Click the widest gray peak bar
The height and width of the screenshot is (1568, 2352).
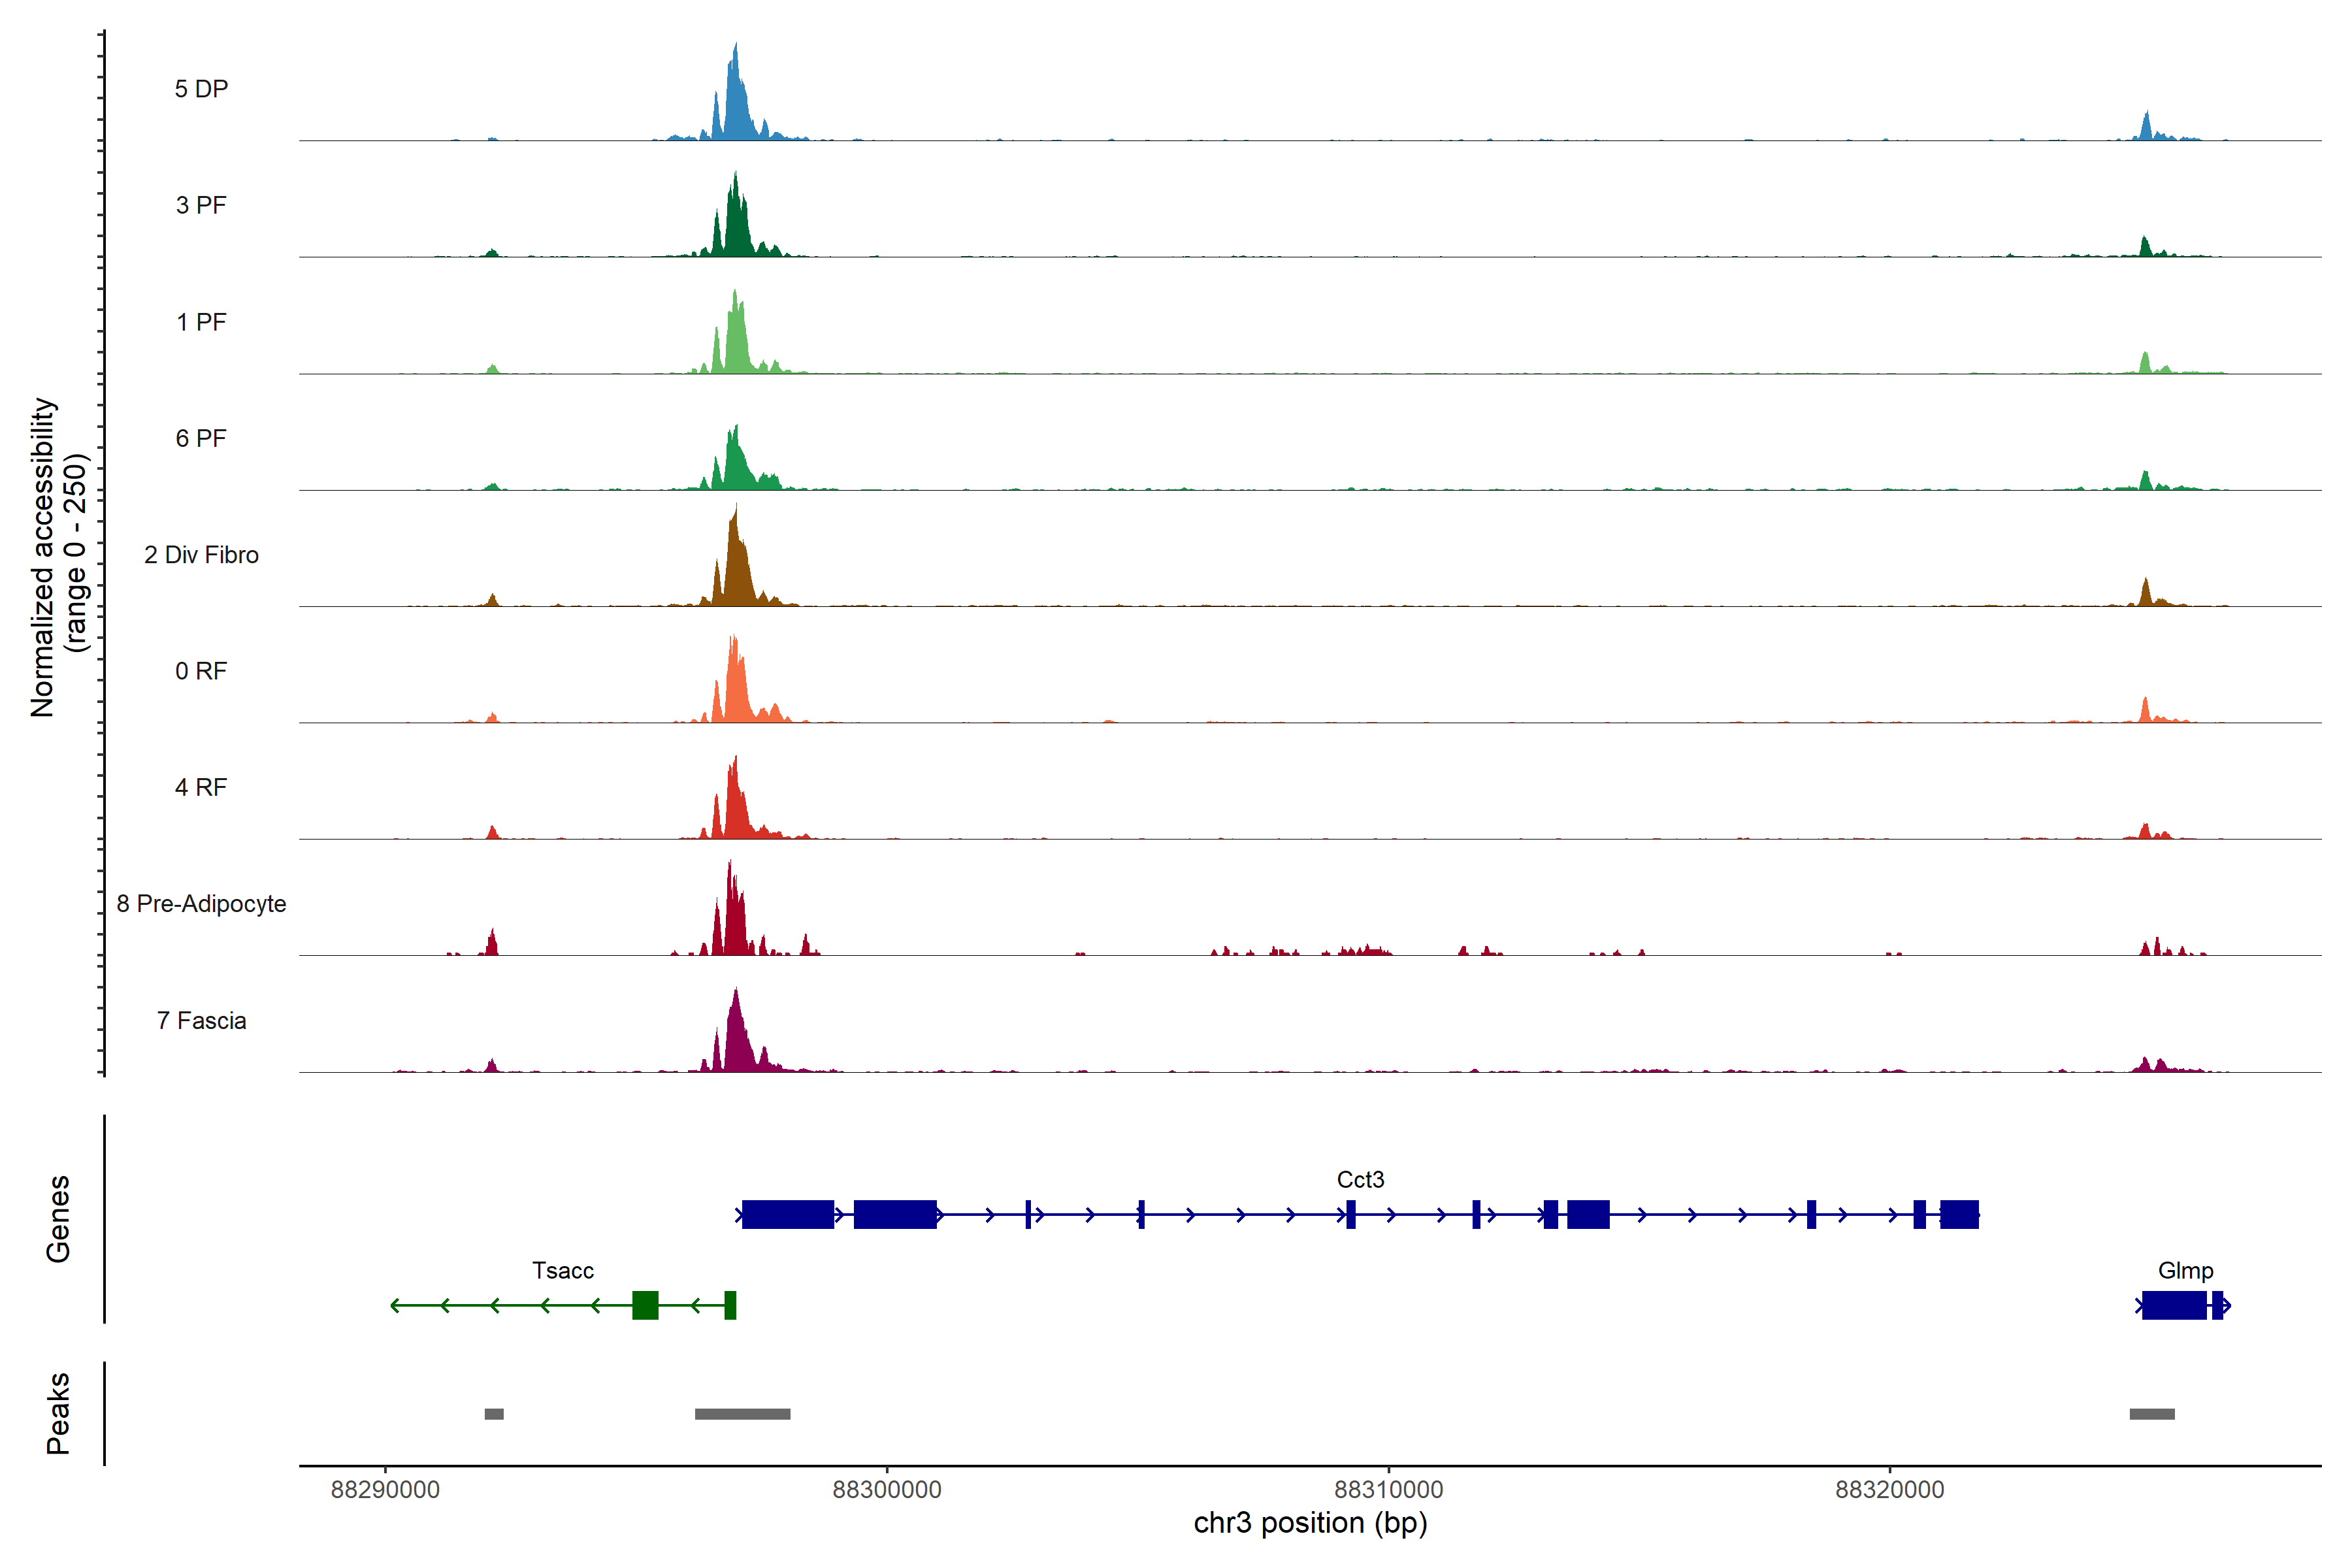(x=742, y=1414)
